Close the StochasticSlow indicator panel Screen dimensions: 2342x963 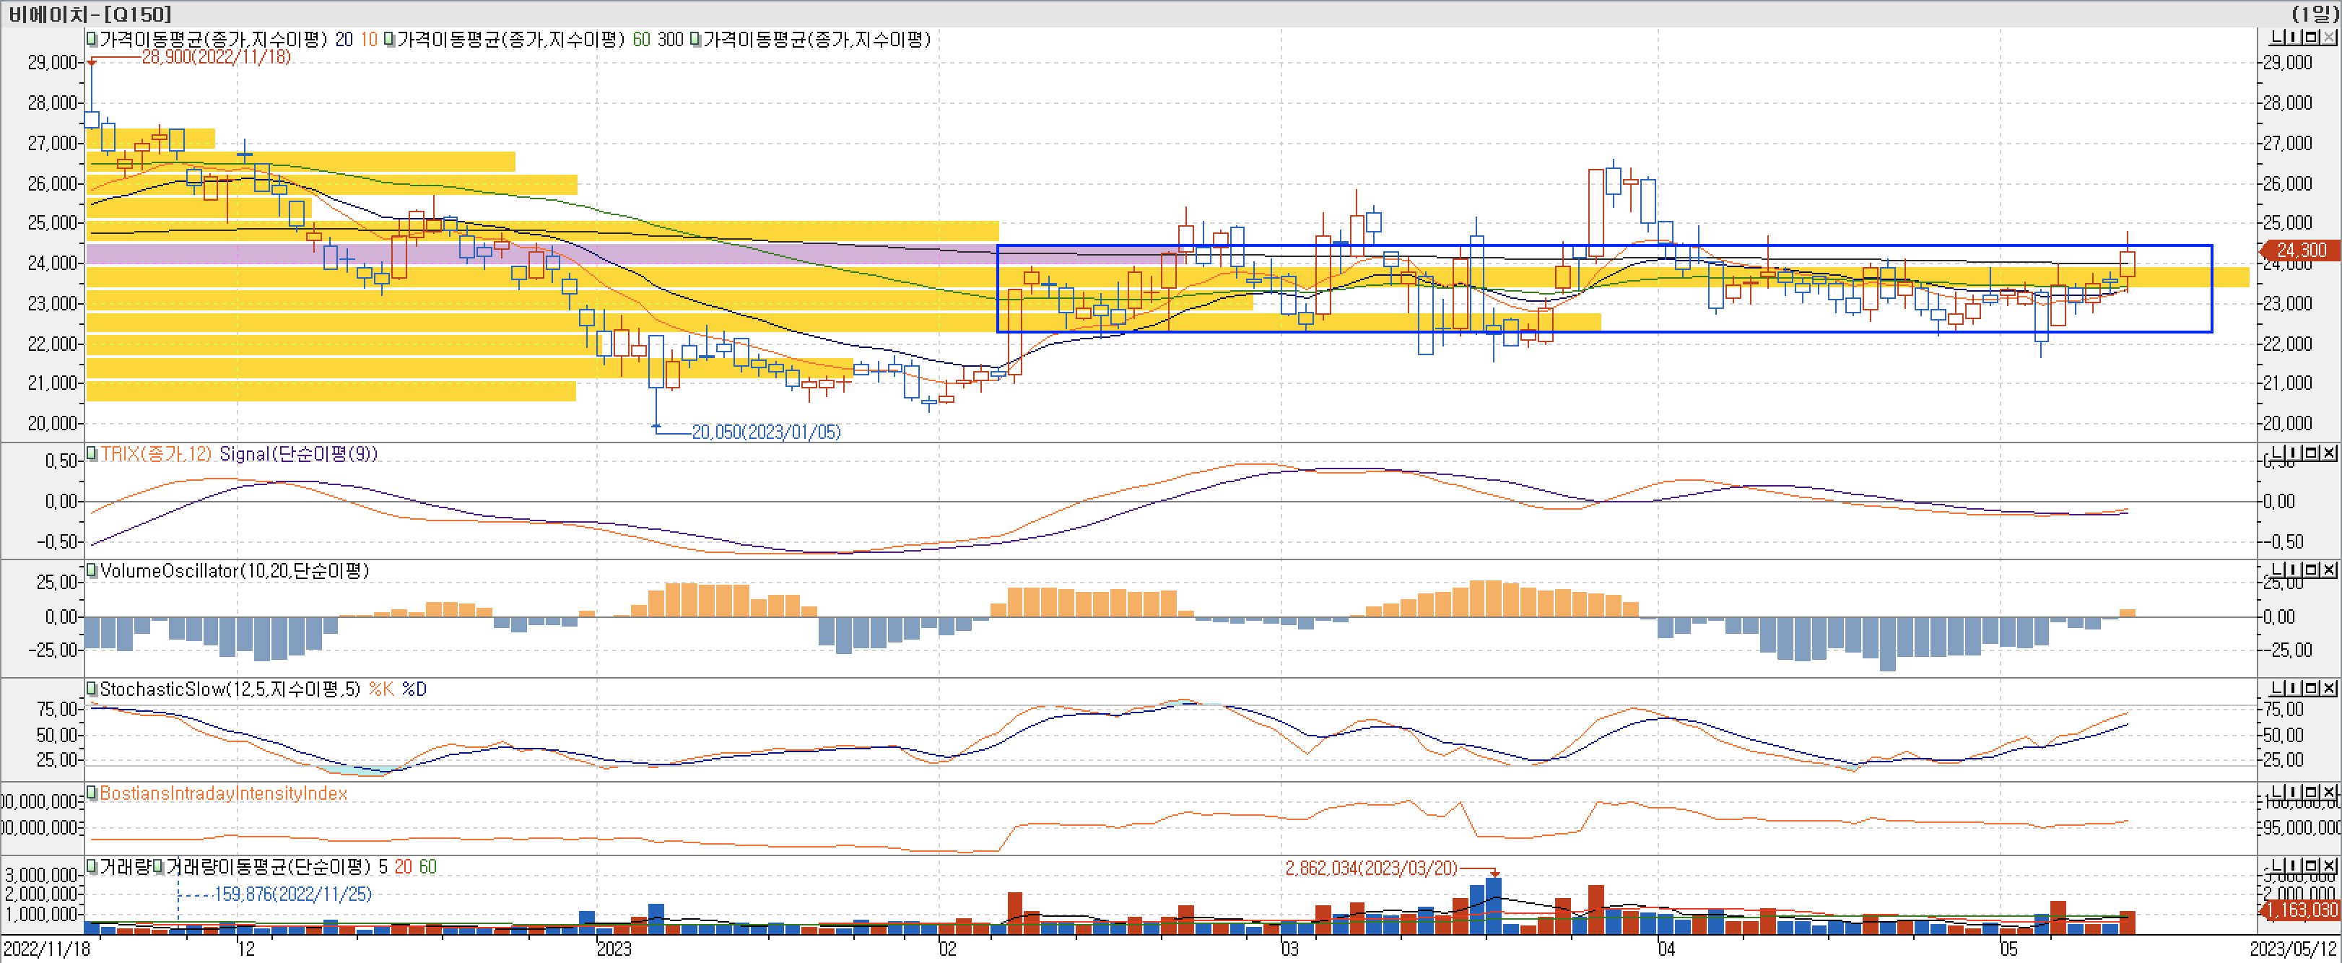point(2329,689)
